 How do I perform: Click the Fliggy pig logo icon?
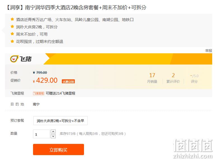(14, 59)
